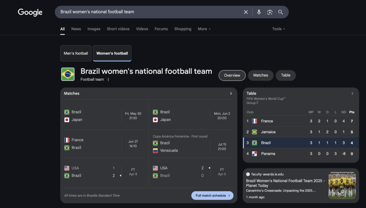Expand the Table card chevron arrow

[352, 93]
